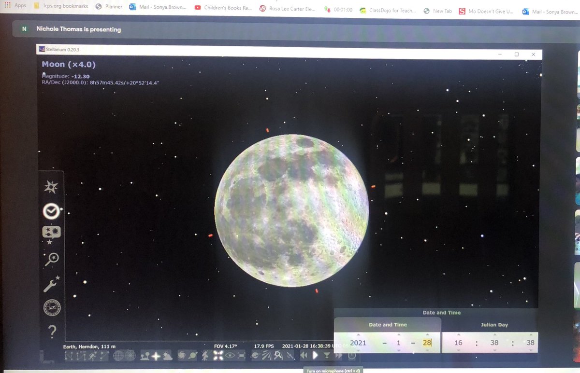Screen dimensions: 580x373
Task: Decrease the hour 16 with down arrow
Action: [458, 351]
